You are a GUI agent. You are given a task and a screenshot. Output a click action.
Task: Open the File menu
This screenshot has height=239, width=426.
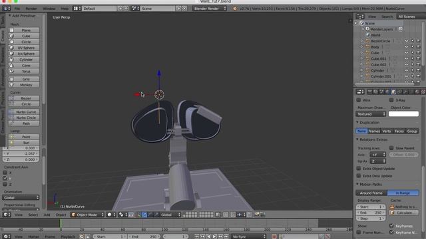pyautogui.click(x=17, y=9)
